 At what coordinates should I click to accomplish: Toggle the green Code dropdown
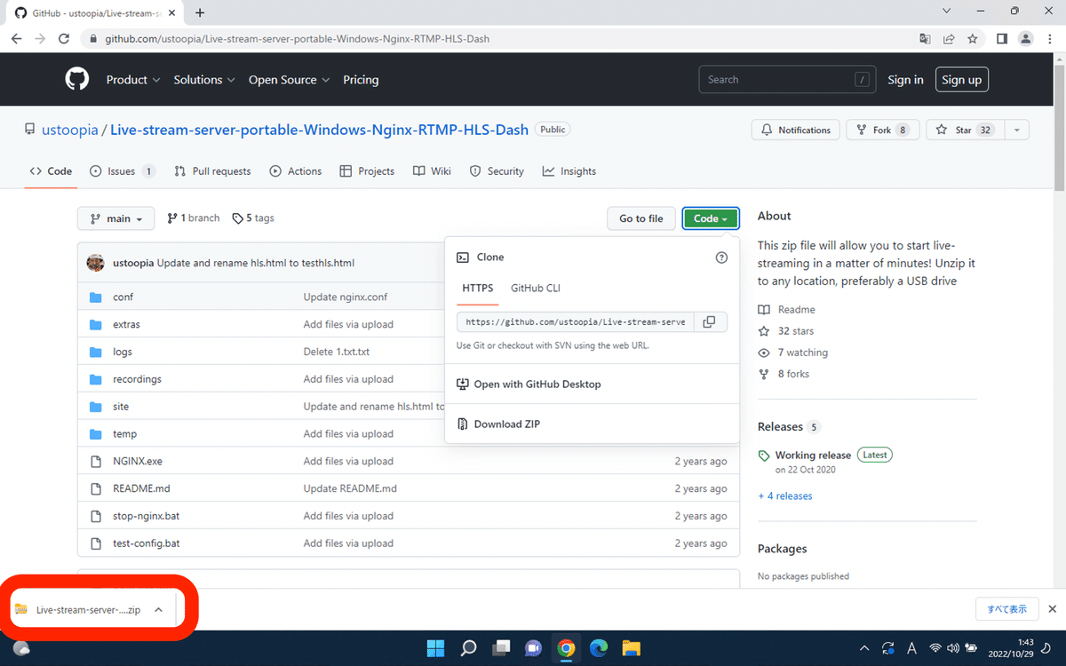(711, 218)
